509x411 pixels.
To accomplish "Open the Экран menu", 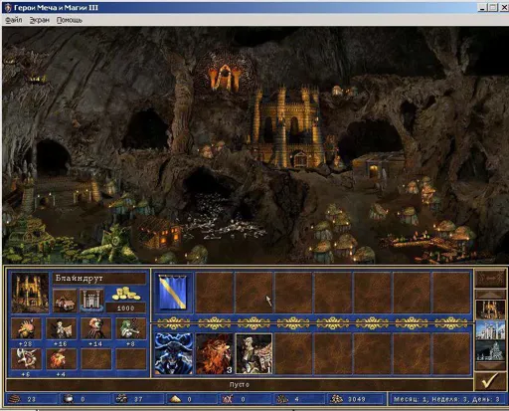I will pyautogui.click(x=39, y=20).
